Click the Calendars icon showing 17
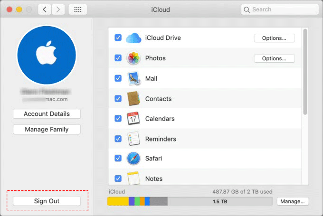Viewport: 323px width, 216px height. [x=133, y=119]
